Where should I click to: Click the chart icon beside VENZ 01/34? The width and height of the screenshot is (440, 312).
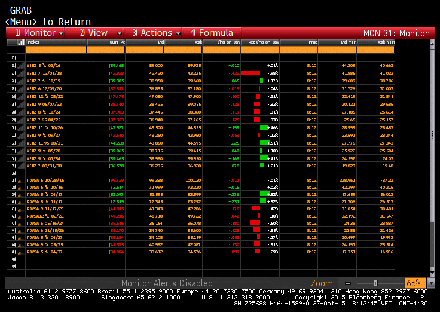click(x=21, y=159)
